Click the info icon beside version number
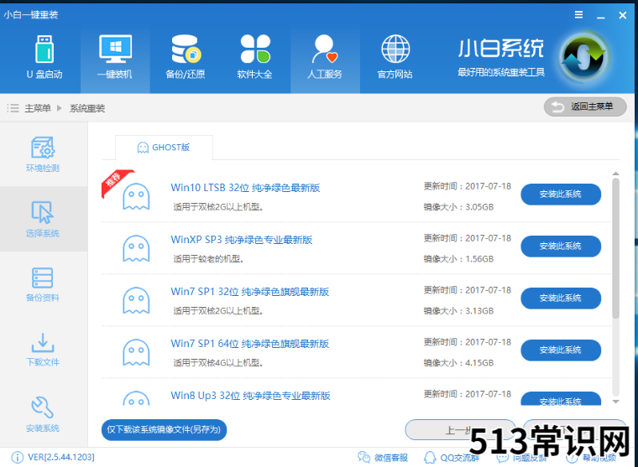This screenshot has height=467, width=638. tap(17, 457)
